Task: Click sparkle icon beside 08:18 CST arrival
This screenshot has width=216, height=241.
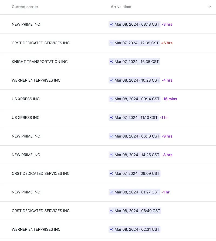Action: click(x=111, y=24)
